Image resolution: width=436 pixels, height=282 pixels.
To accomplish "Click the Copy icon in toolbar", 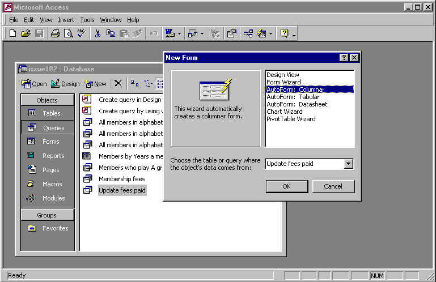I will pos(111,33).
